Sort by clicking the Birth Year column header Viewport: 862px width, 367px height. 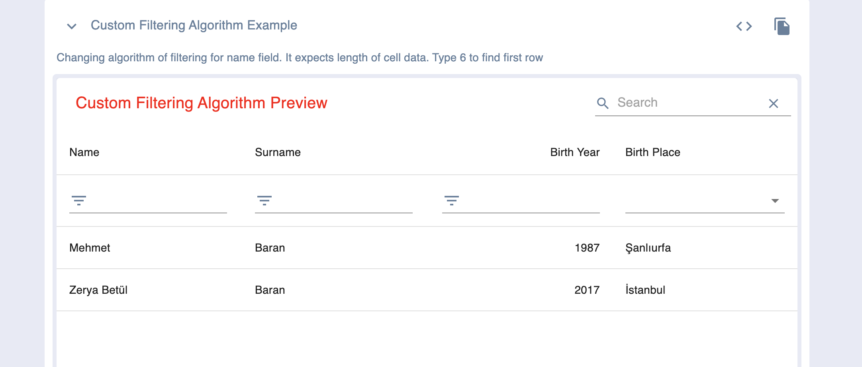pos(575,152)
